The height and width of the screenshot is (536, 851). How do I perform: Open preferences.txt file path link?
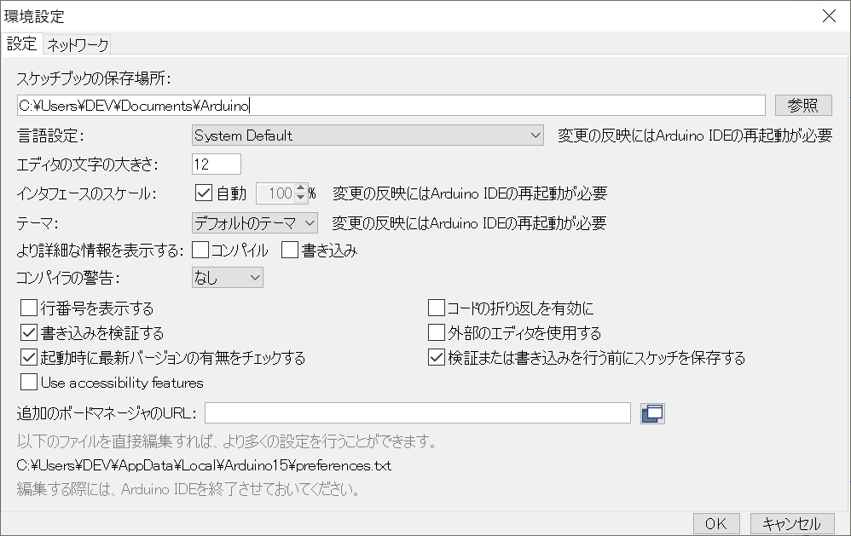point(204,465)
